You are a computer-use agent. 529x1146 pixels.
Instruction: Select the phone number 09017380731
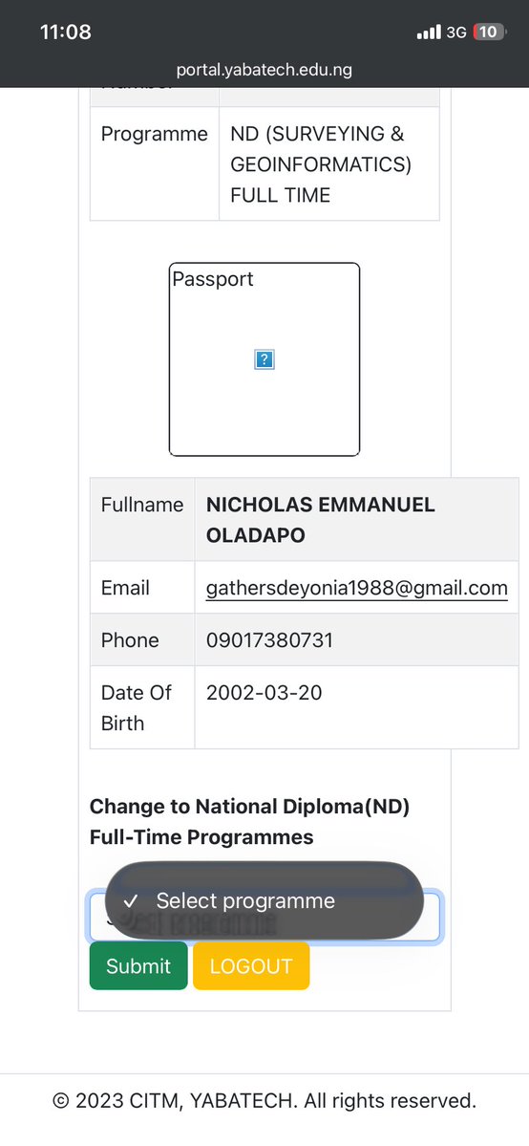pos(269,640)
